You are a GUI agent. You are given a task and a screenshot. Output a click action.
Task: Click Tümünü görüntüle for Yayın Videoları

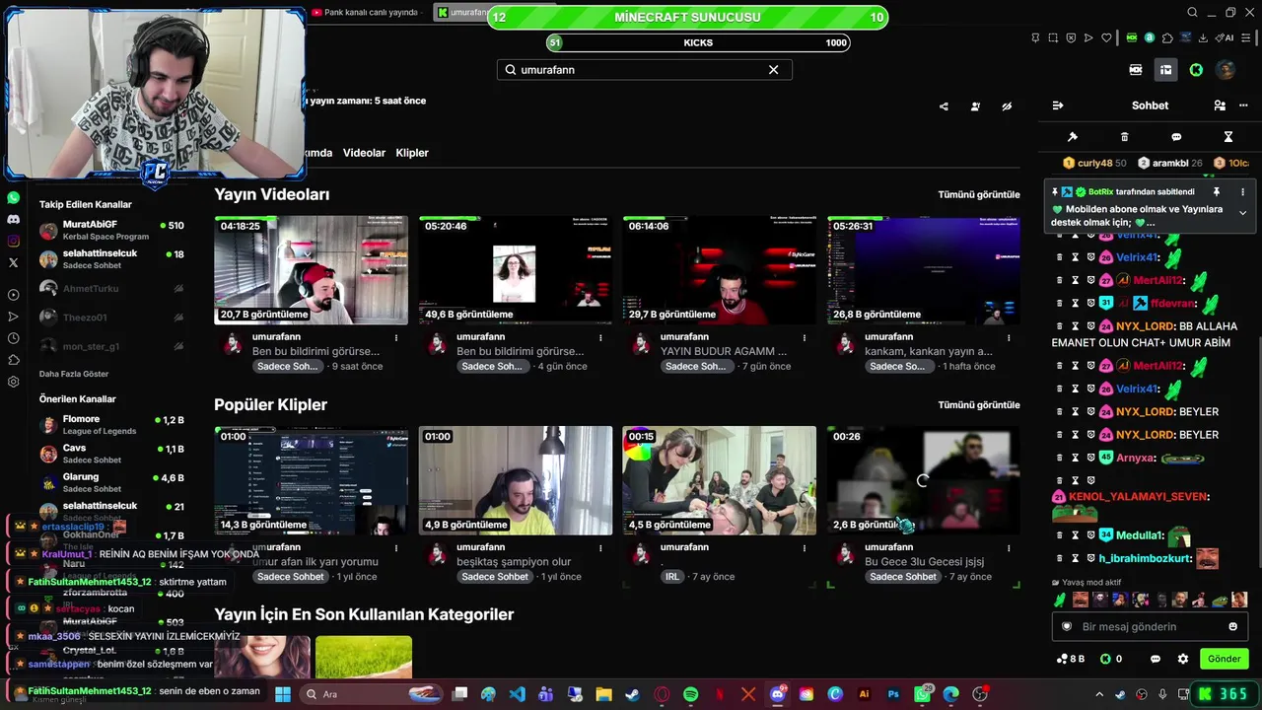(979, 195)
